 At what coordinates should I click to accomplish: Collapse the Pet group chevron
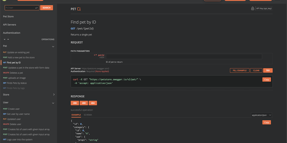(x=53, y=47)
